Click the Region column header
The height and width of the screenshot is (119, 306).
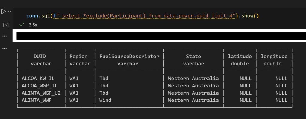click(x=78, y=56)
